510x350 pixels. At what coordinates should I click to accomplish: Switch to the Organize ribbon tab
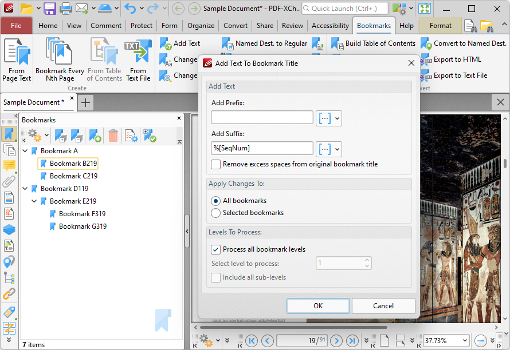click(201, 26)
